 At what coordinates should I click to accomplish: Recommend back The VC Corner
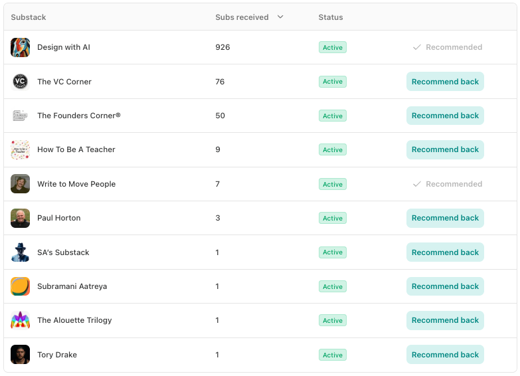point(445,82)
